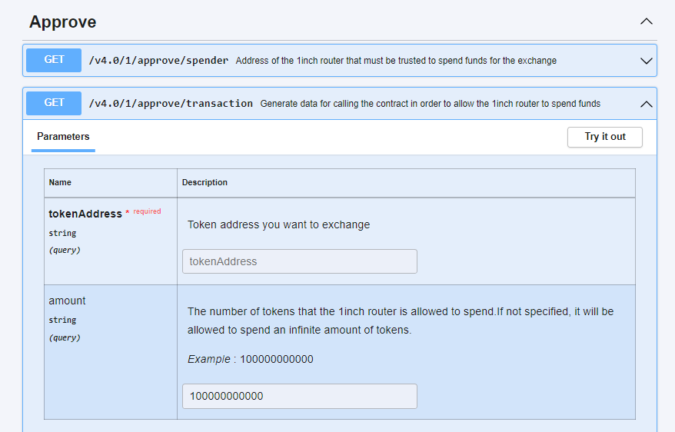
Task: Switch to the Parameters tab
Action: (x=63, y=137)
